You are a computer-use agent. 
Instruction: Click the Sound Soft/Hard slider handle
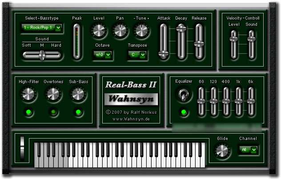pos(42,55)
